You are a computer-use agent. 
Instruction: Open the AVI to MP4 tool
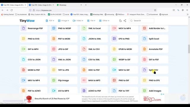[64, 90]
